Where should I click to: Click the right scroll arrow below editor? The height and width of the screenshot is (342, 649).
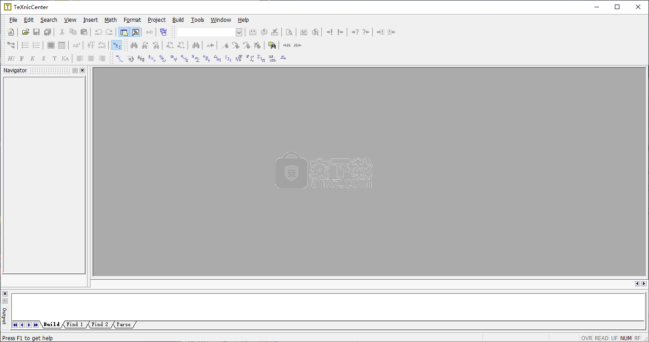pos(644,284)
